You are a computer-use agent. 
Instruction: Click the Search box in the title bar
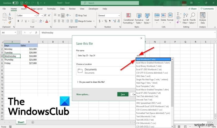pos(110,3)
